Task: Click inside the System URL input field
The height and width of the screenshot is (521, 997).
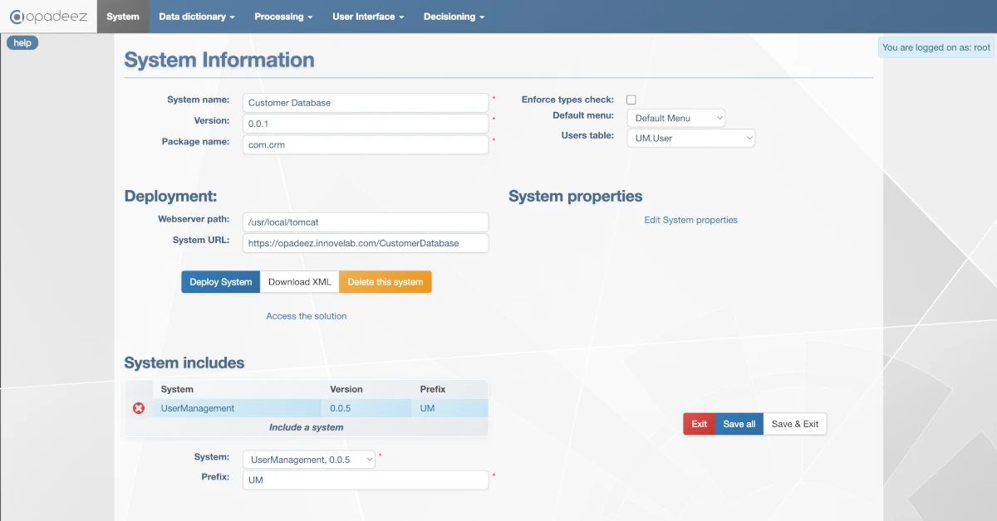Action: pos(366,243)
